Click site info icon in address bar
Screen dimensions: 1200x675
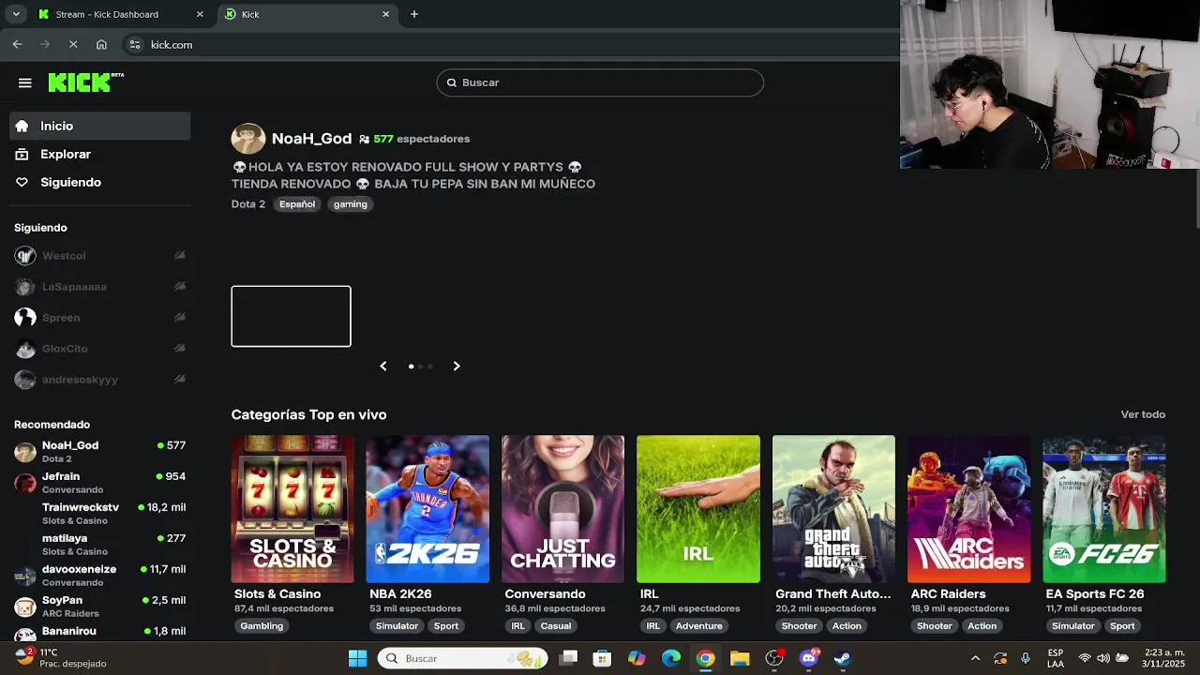tap(135, 44)
